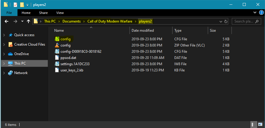Refresh the players2 folder view
The width and height of the screenshot is (265, 128).
(x=226, y=21)
